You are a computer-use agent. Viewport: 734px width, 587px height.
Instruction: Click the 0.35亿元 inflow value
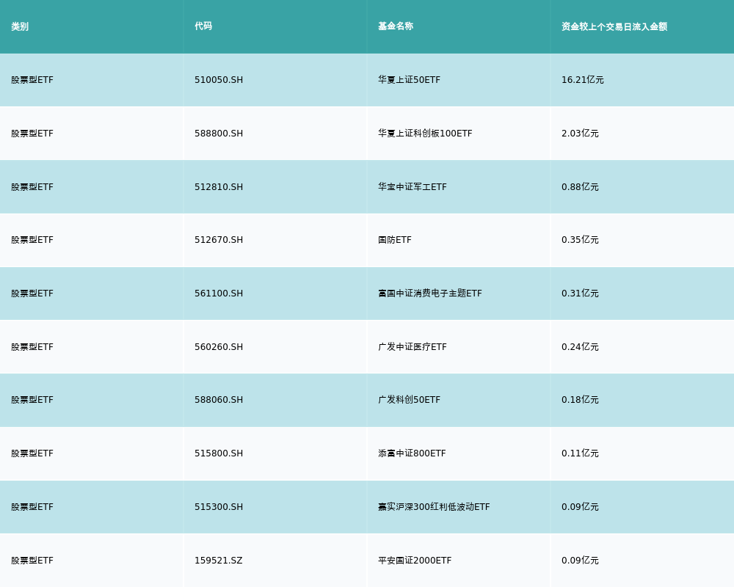point(580,240)
